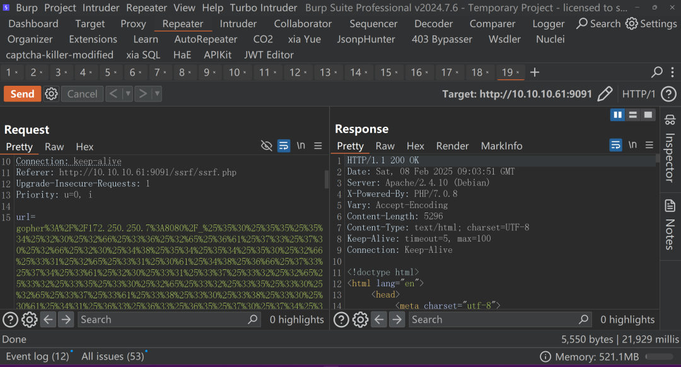Select Raw view in the Request panel
The height and width of the screenshot is (367, 681).
click(54, 147)
